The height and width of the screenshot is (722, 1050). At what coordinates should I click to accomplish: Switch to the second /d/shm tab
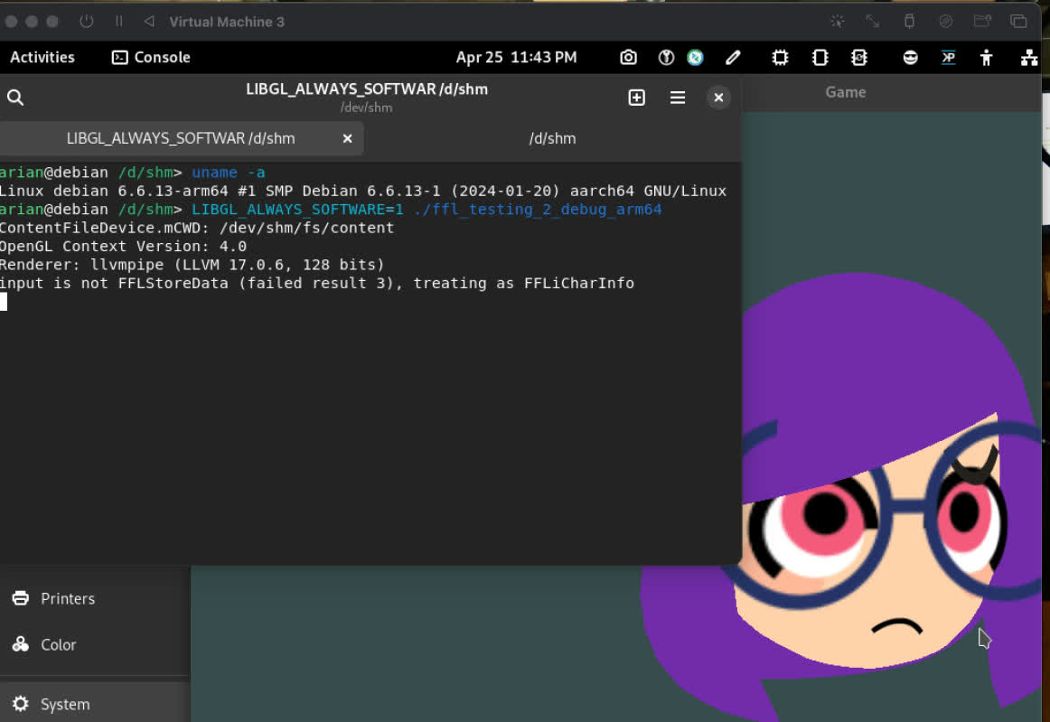tap(552, 138)
